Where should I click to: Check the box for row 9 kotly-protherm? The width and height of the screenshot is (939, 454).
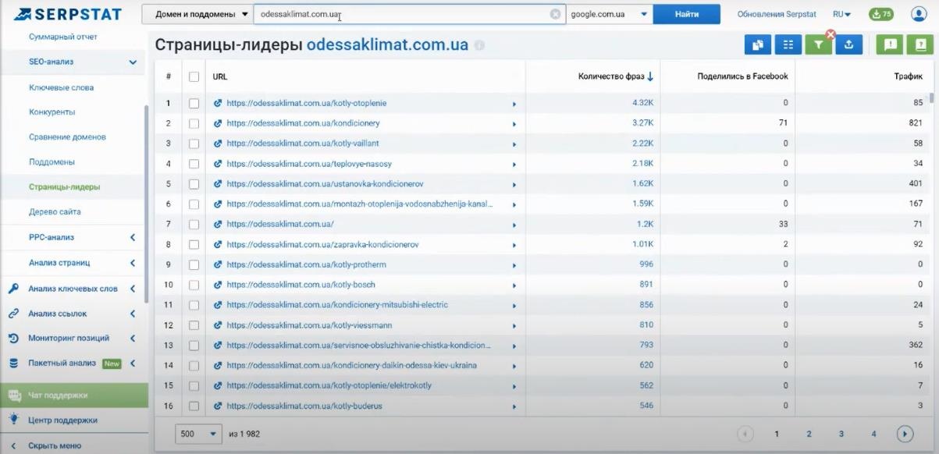pos(194,264)
